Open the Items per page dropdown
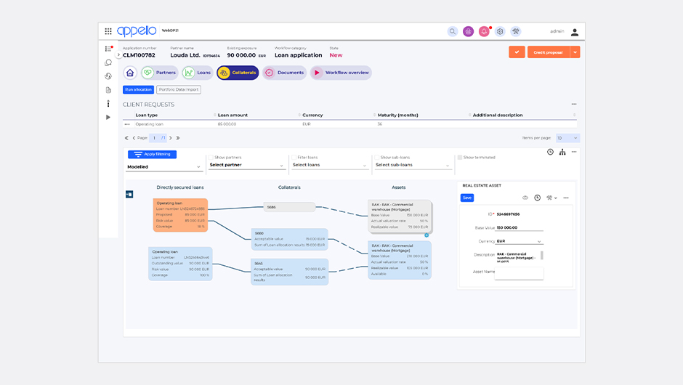The width and height of the screenshot is (683, 385). pos(567,138)
